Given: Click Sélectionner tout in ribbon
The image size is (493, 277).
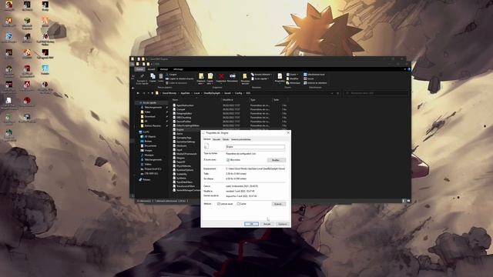Looking at the screenshot, I should pyautogui.click(x=314, y=75).
